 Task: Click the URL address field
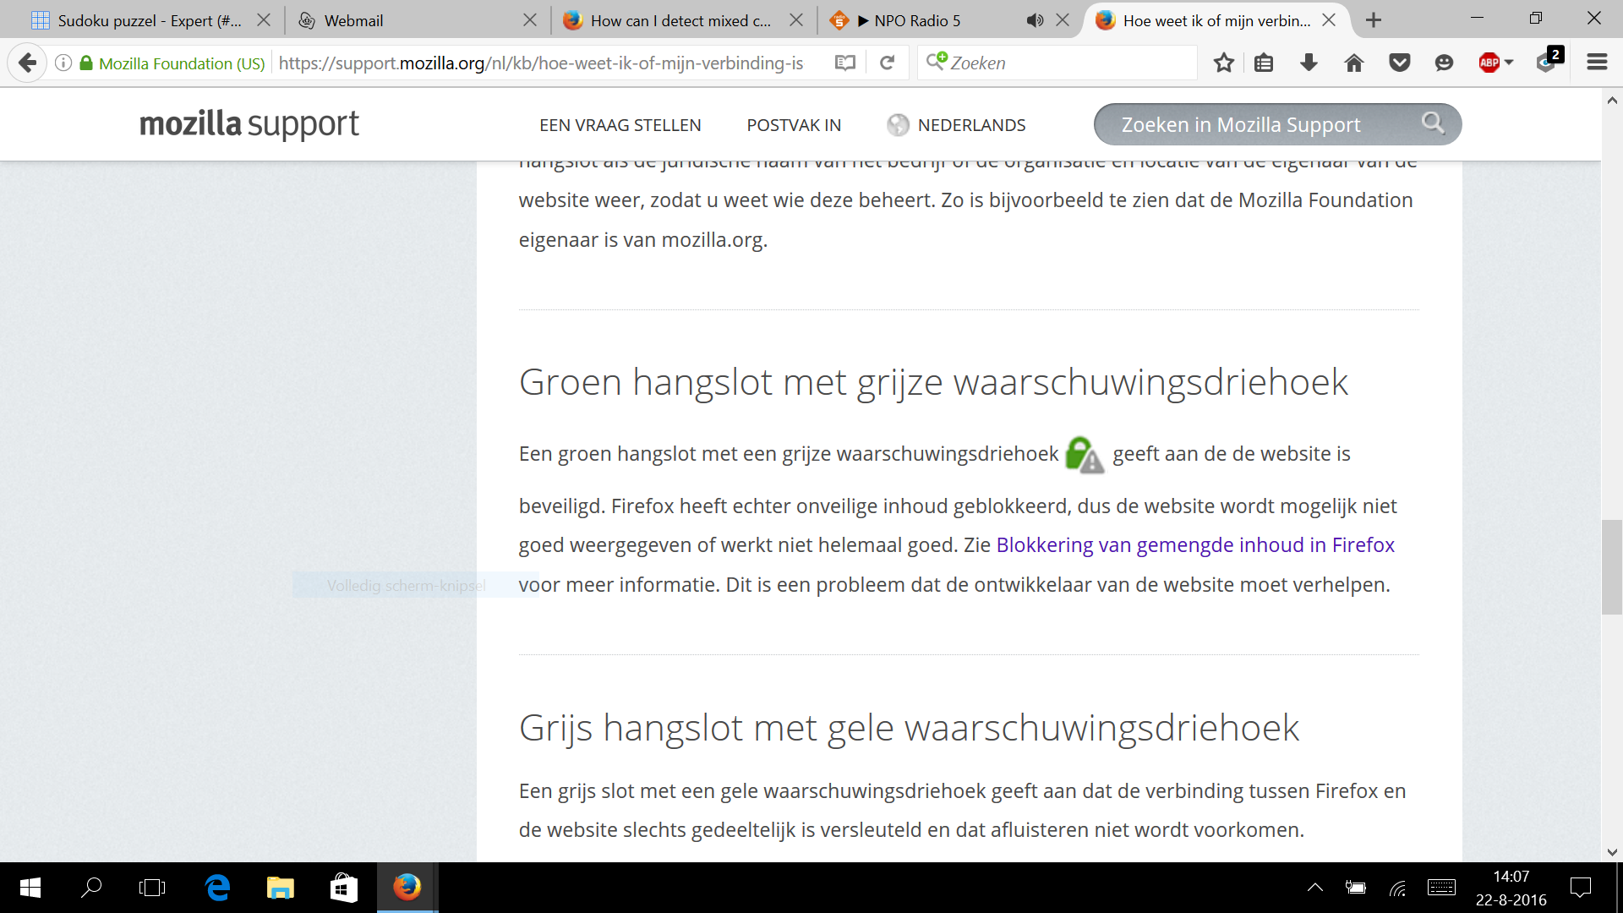click(x=549, y=63)
